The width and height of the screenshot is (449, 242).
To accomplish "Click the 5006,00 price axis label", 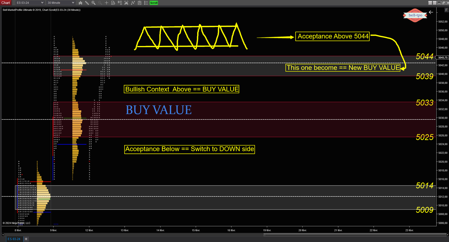I will [443, 223].
